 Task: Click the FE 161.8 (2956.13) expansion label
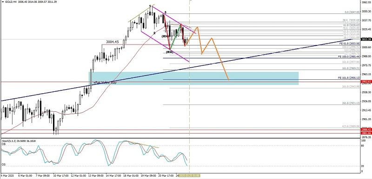[x=349, y=78]
